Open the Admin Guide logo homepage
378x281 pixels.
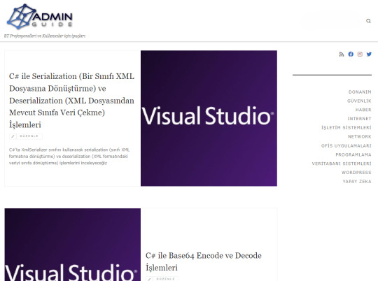coord(40,16)
